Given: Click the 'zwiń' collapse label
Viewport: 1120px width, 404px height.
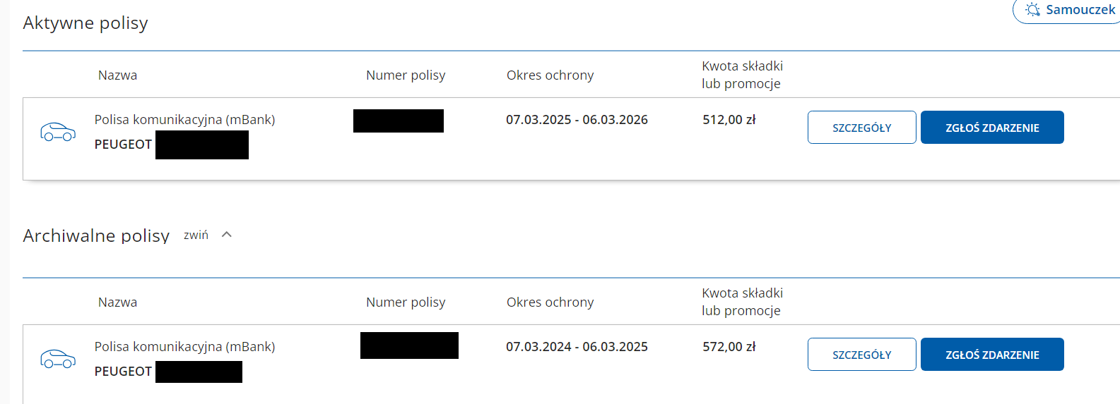Looking at the screenshot, I should 196,235.
